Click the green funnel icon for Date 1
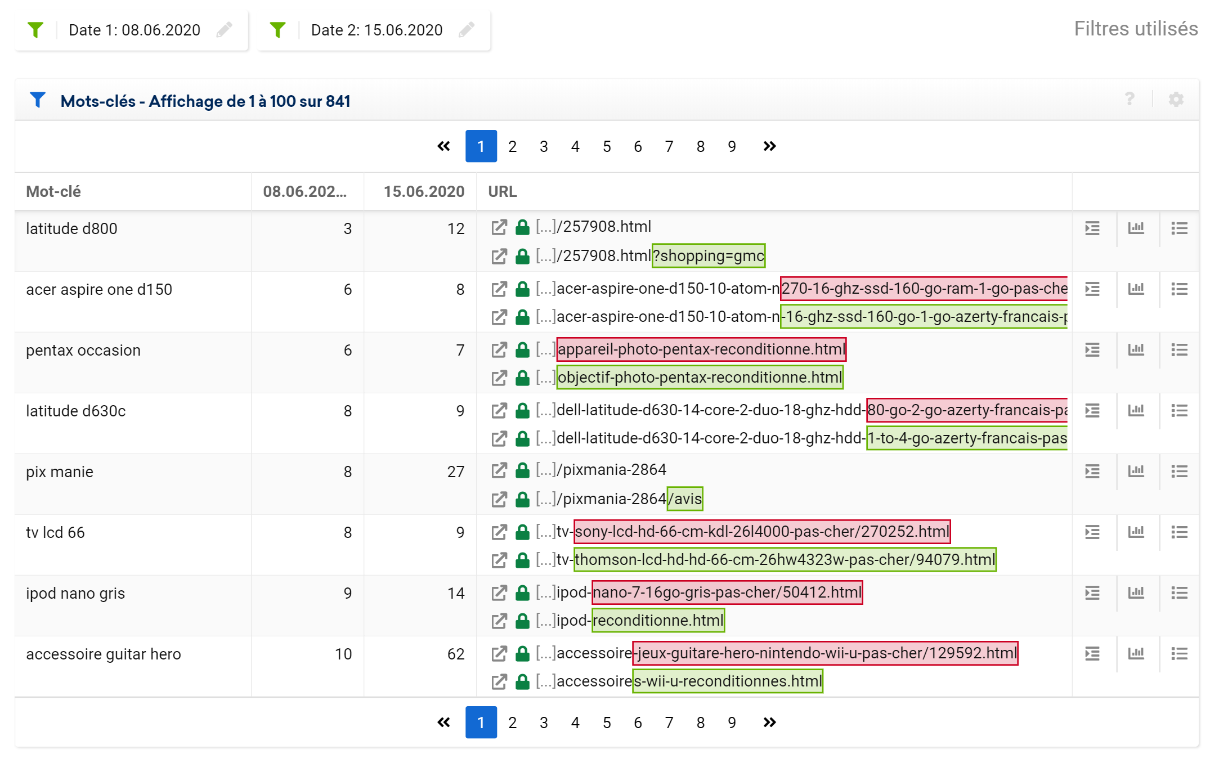 coord(35,30)
